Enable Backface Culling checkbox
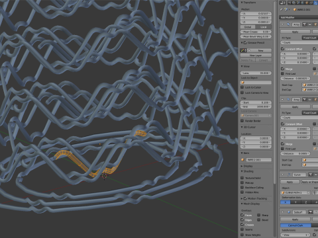318x238 pixels. (x=242, y=187)
